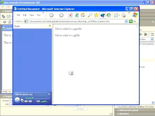Image resolution: width=155 pixels, height=116 pixels.
Task: Undock the media player icon
Action: [x=49, y=94]
